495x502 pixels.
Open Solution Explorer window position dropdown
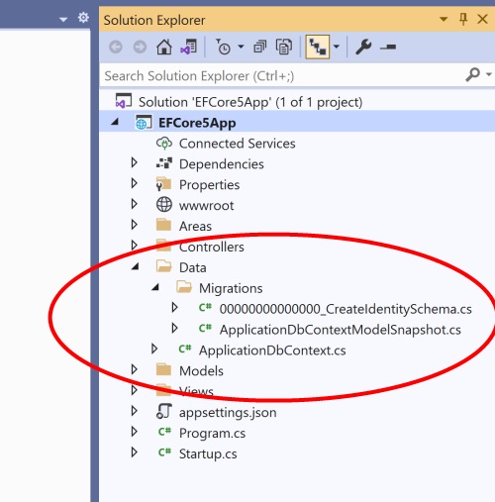pyautogui.click(x=444, y=19)
